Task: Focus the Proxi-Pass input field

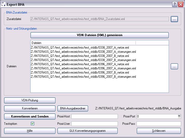Action: 159,124
